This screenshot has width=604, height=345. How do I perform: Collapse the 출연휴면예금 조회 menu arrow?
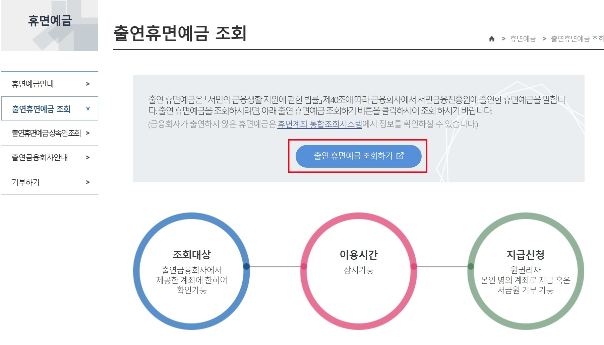pos(88,108)
